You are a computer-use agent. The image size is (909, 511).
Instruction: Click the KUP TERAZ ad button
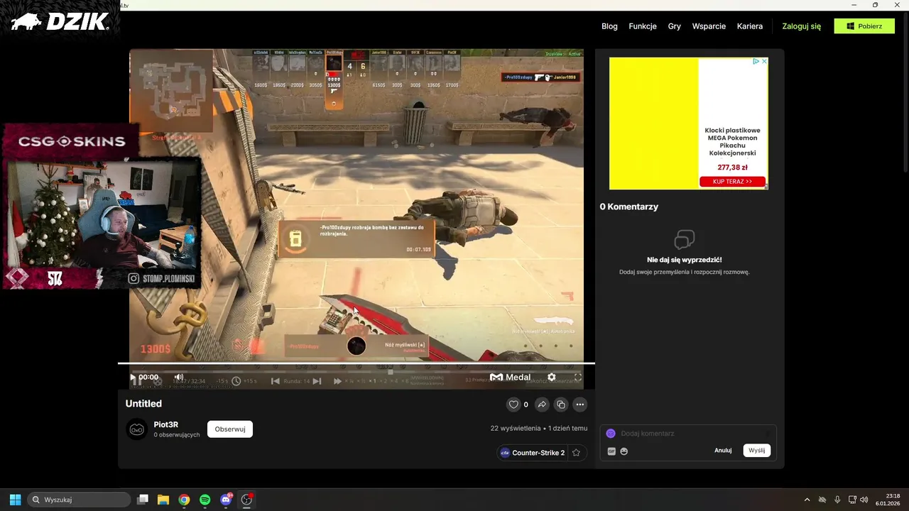(733, 182)
